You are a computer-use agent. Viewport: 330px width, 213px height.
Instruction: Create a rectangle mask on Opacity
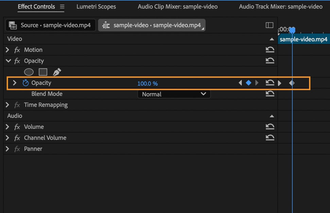(x=42, y=72)
